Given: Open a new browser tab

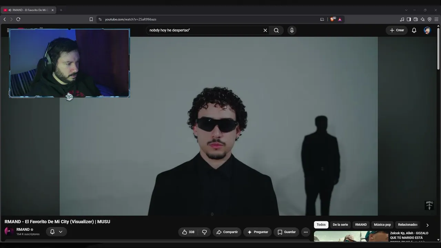Looking at the screenshot, I should [x=61, y=10].
